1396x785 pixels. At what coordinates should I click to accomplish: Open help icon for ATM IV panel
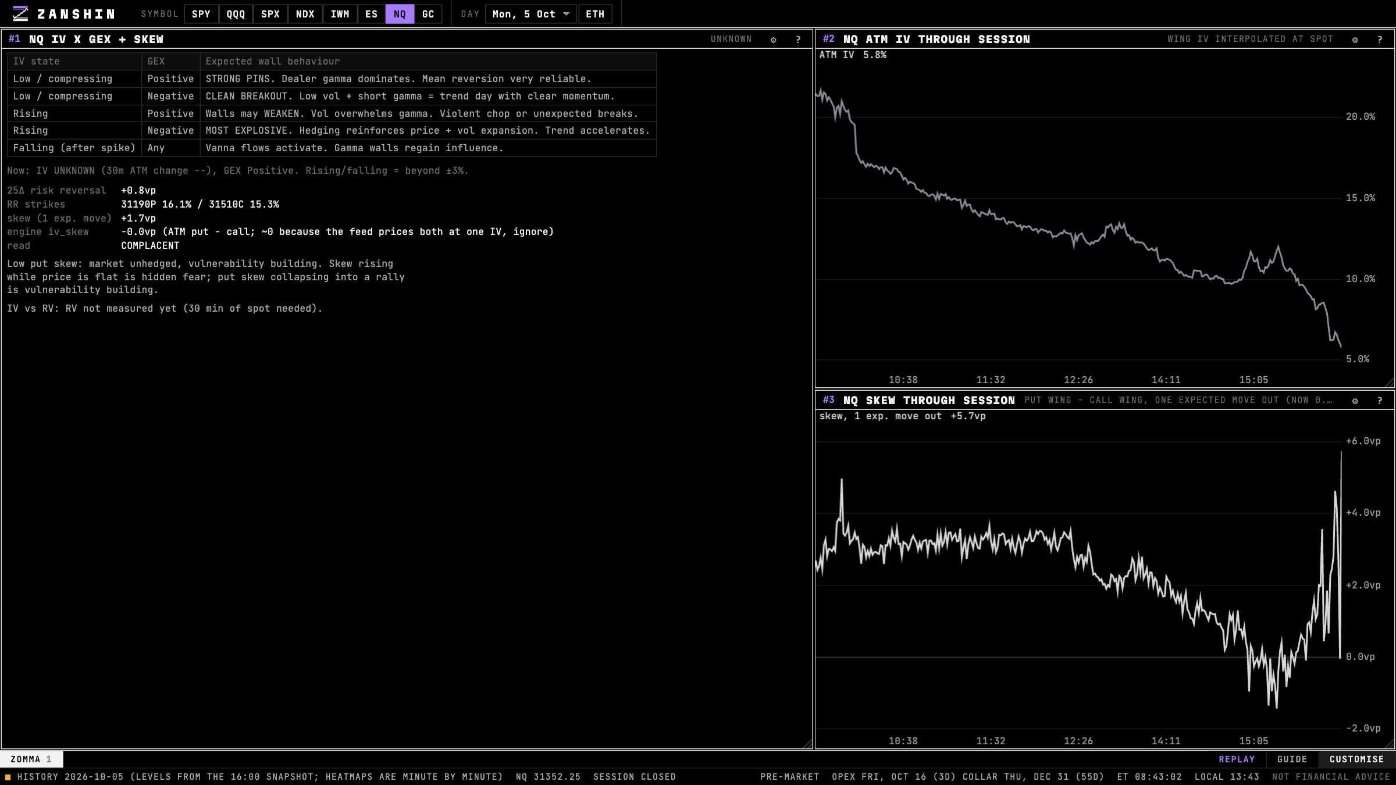click(x=1380, y=40)
